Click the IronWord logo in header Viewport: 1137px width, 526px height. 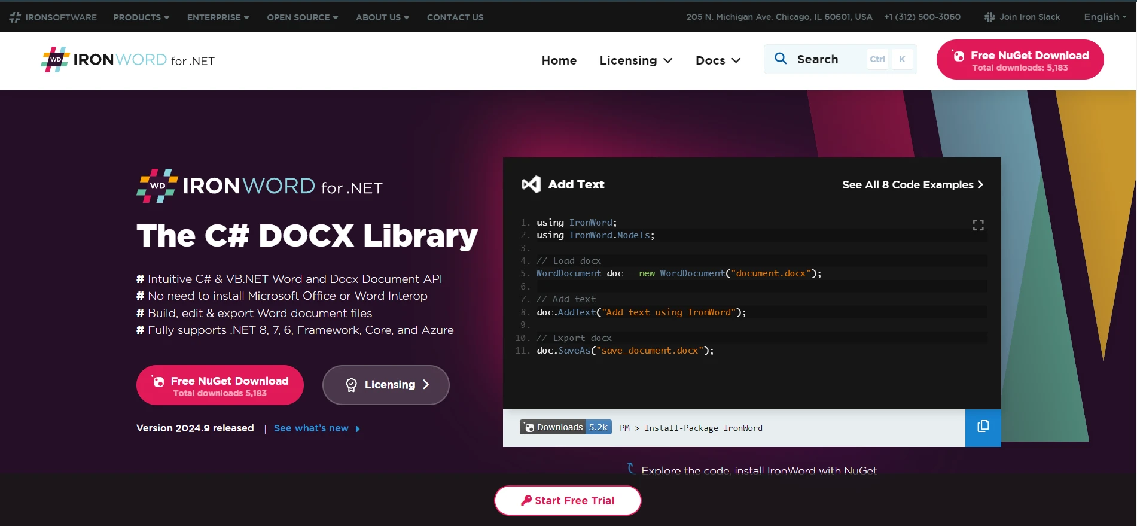(x=127, y=60)
